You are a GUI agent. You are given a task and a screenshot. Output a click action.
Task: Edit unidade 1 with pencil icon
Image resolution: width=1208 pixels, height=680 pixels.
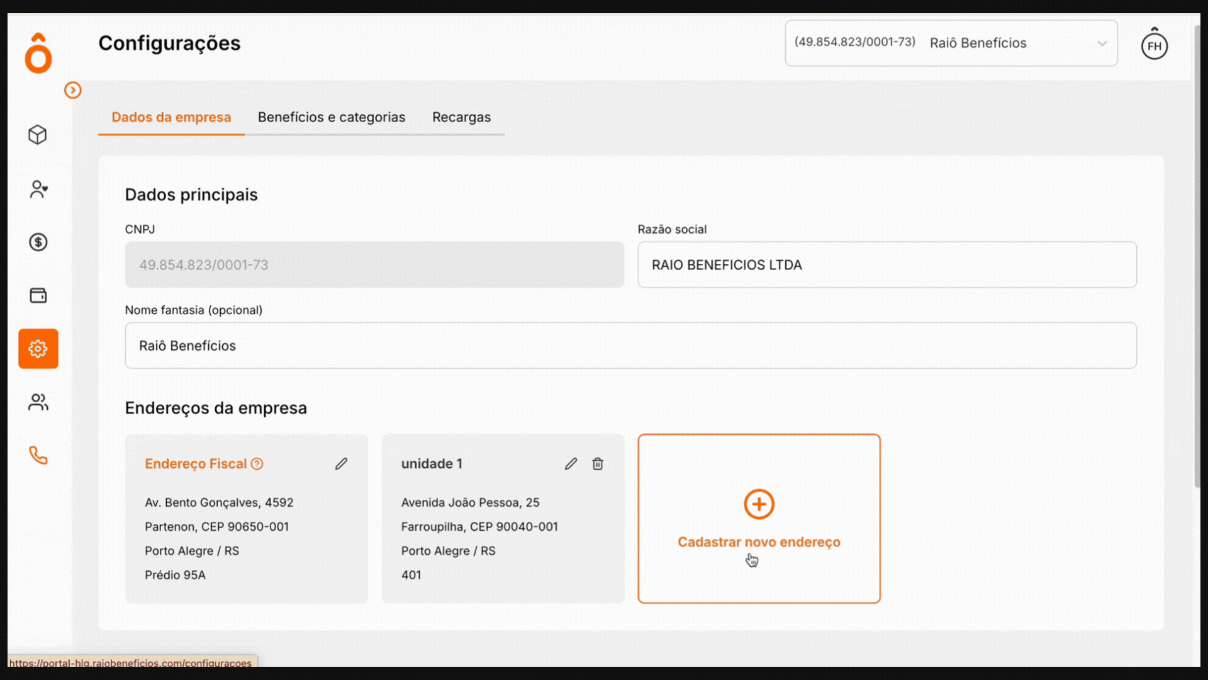pyautogui.click(x=571, y=463)
